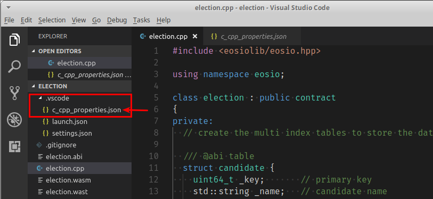Screen dimensions: 433x199
Task: Open the Go menu
Action: (96, 20)
